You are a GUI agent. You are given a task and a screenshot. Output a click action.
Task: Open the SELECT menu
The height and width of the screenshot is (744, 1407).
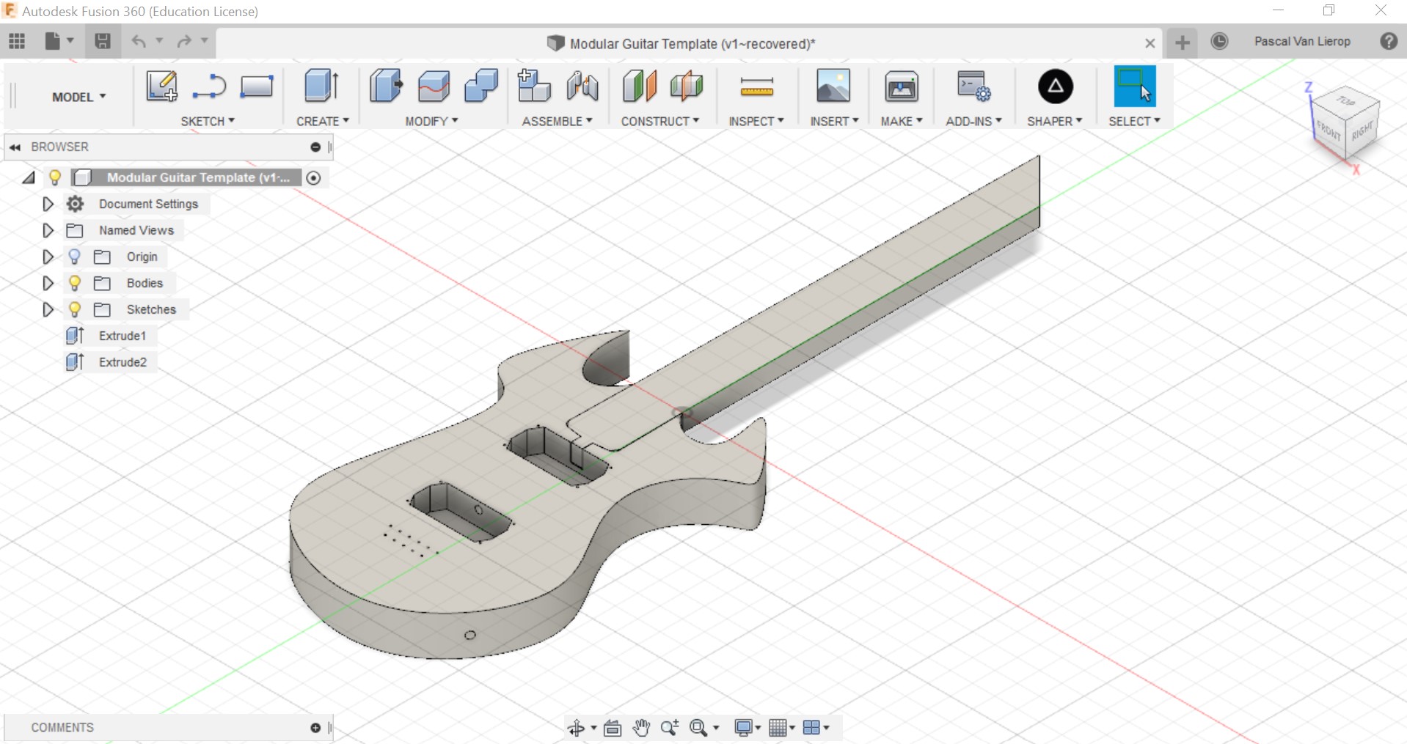click(x=1134, y=121)
